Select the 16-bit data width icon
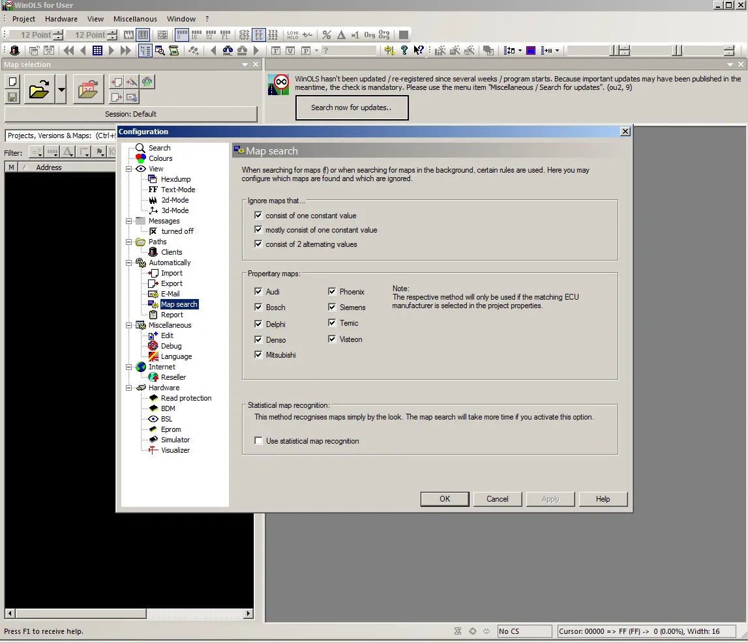Image resolution: width=748 pixels, height=643 pixels. tap(196, 35)
